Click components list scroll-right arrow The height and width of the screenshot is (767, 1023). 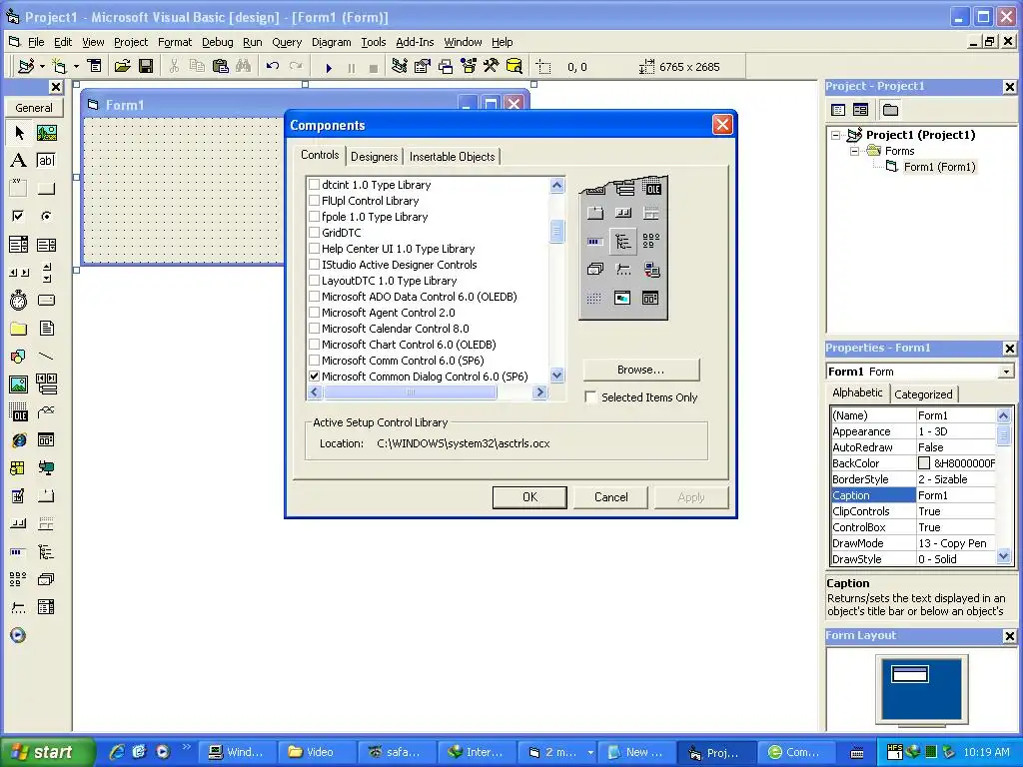pos(539,391)
